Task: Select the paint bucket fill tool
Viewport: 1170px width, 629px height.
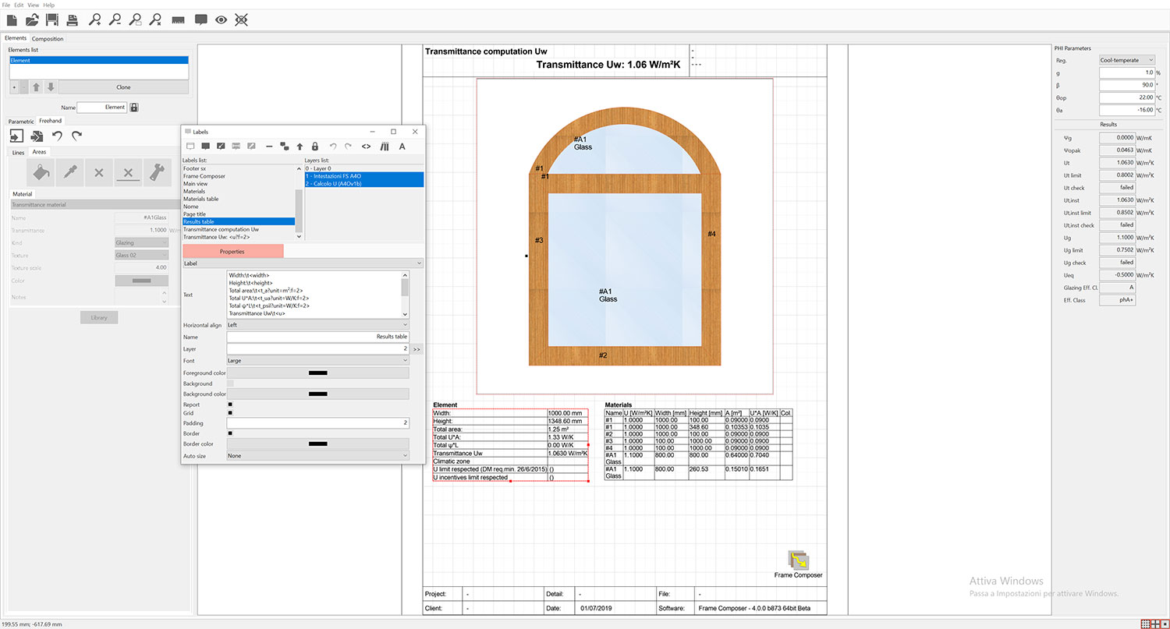Action: [41, 172]
